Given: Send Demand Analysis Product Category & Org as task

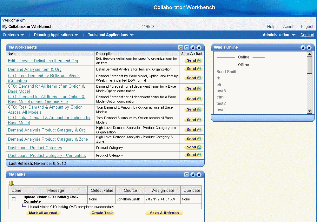Looking at the screenshot, I should (x=194, y=130).
